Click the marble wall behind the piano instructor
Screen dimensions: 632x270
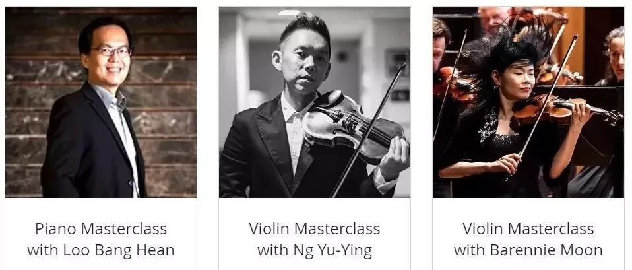(170, 101)
